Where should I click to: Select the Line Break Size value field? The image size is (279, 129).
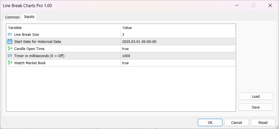click(178, 34)
